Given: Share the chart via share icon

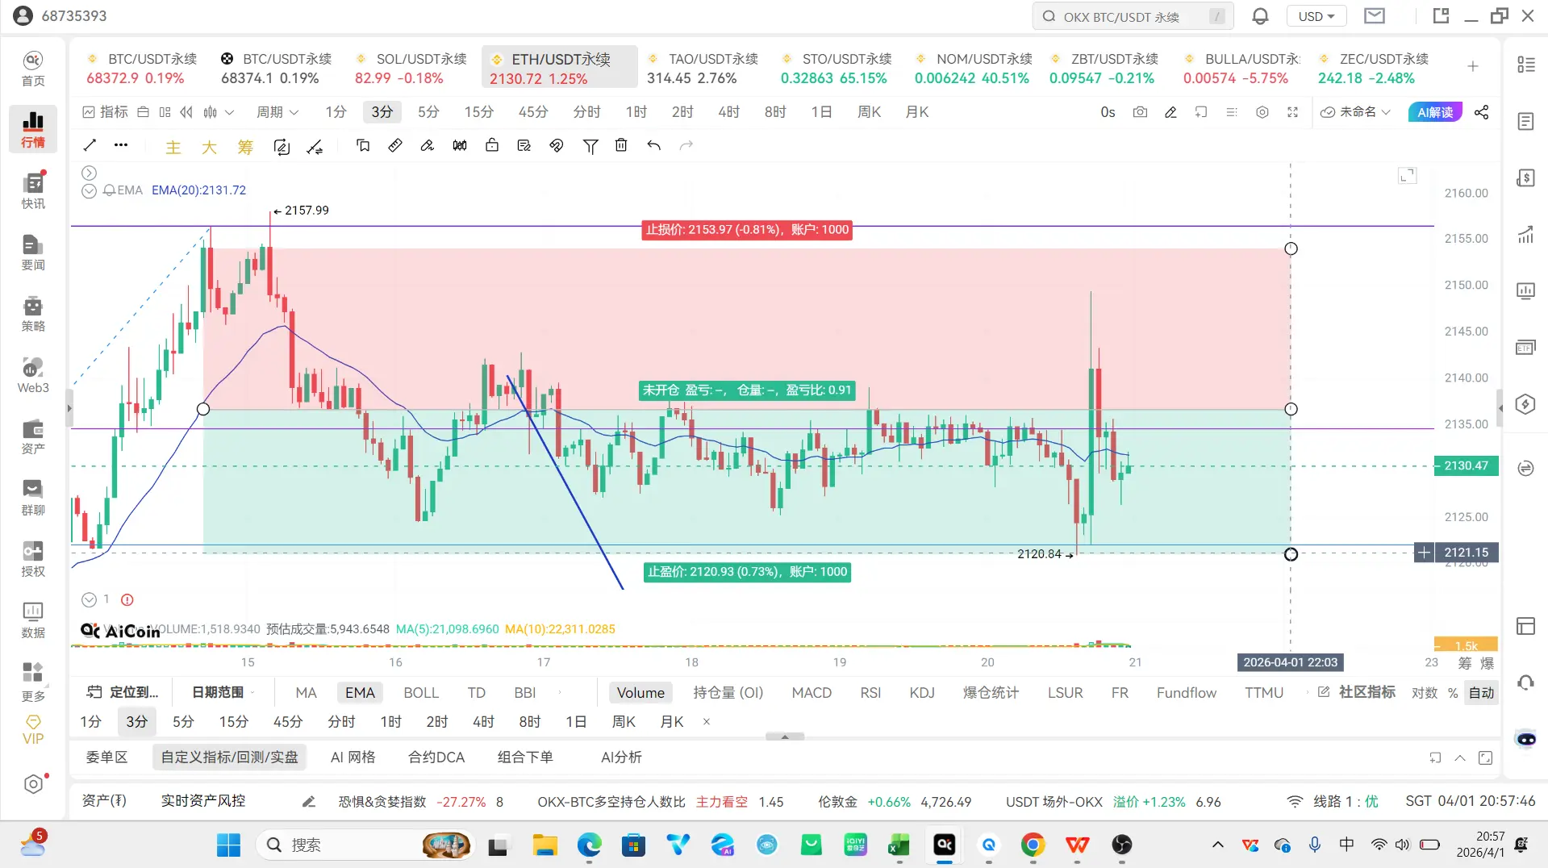Looking at the screenshot, I should click(x=1482, y=112).
